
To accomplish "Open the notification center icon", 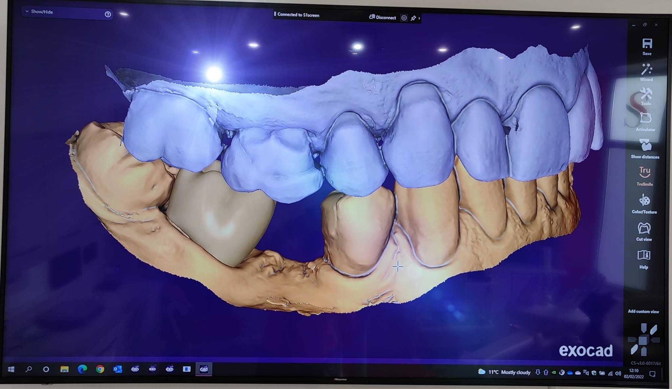I will coord(652,374).
